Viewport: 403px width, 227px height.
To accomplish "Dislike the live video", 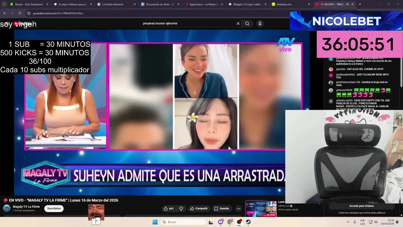I will 181,208.
